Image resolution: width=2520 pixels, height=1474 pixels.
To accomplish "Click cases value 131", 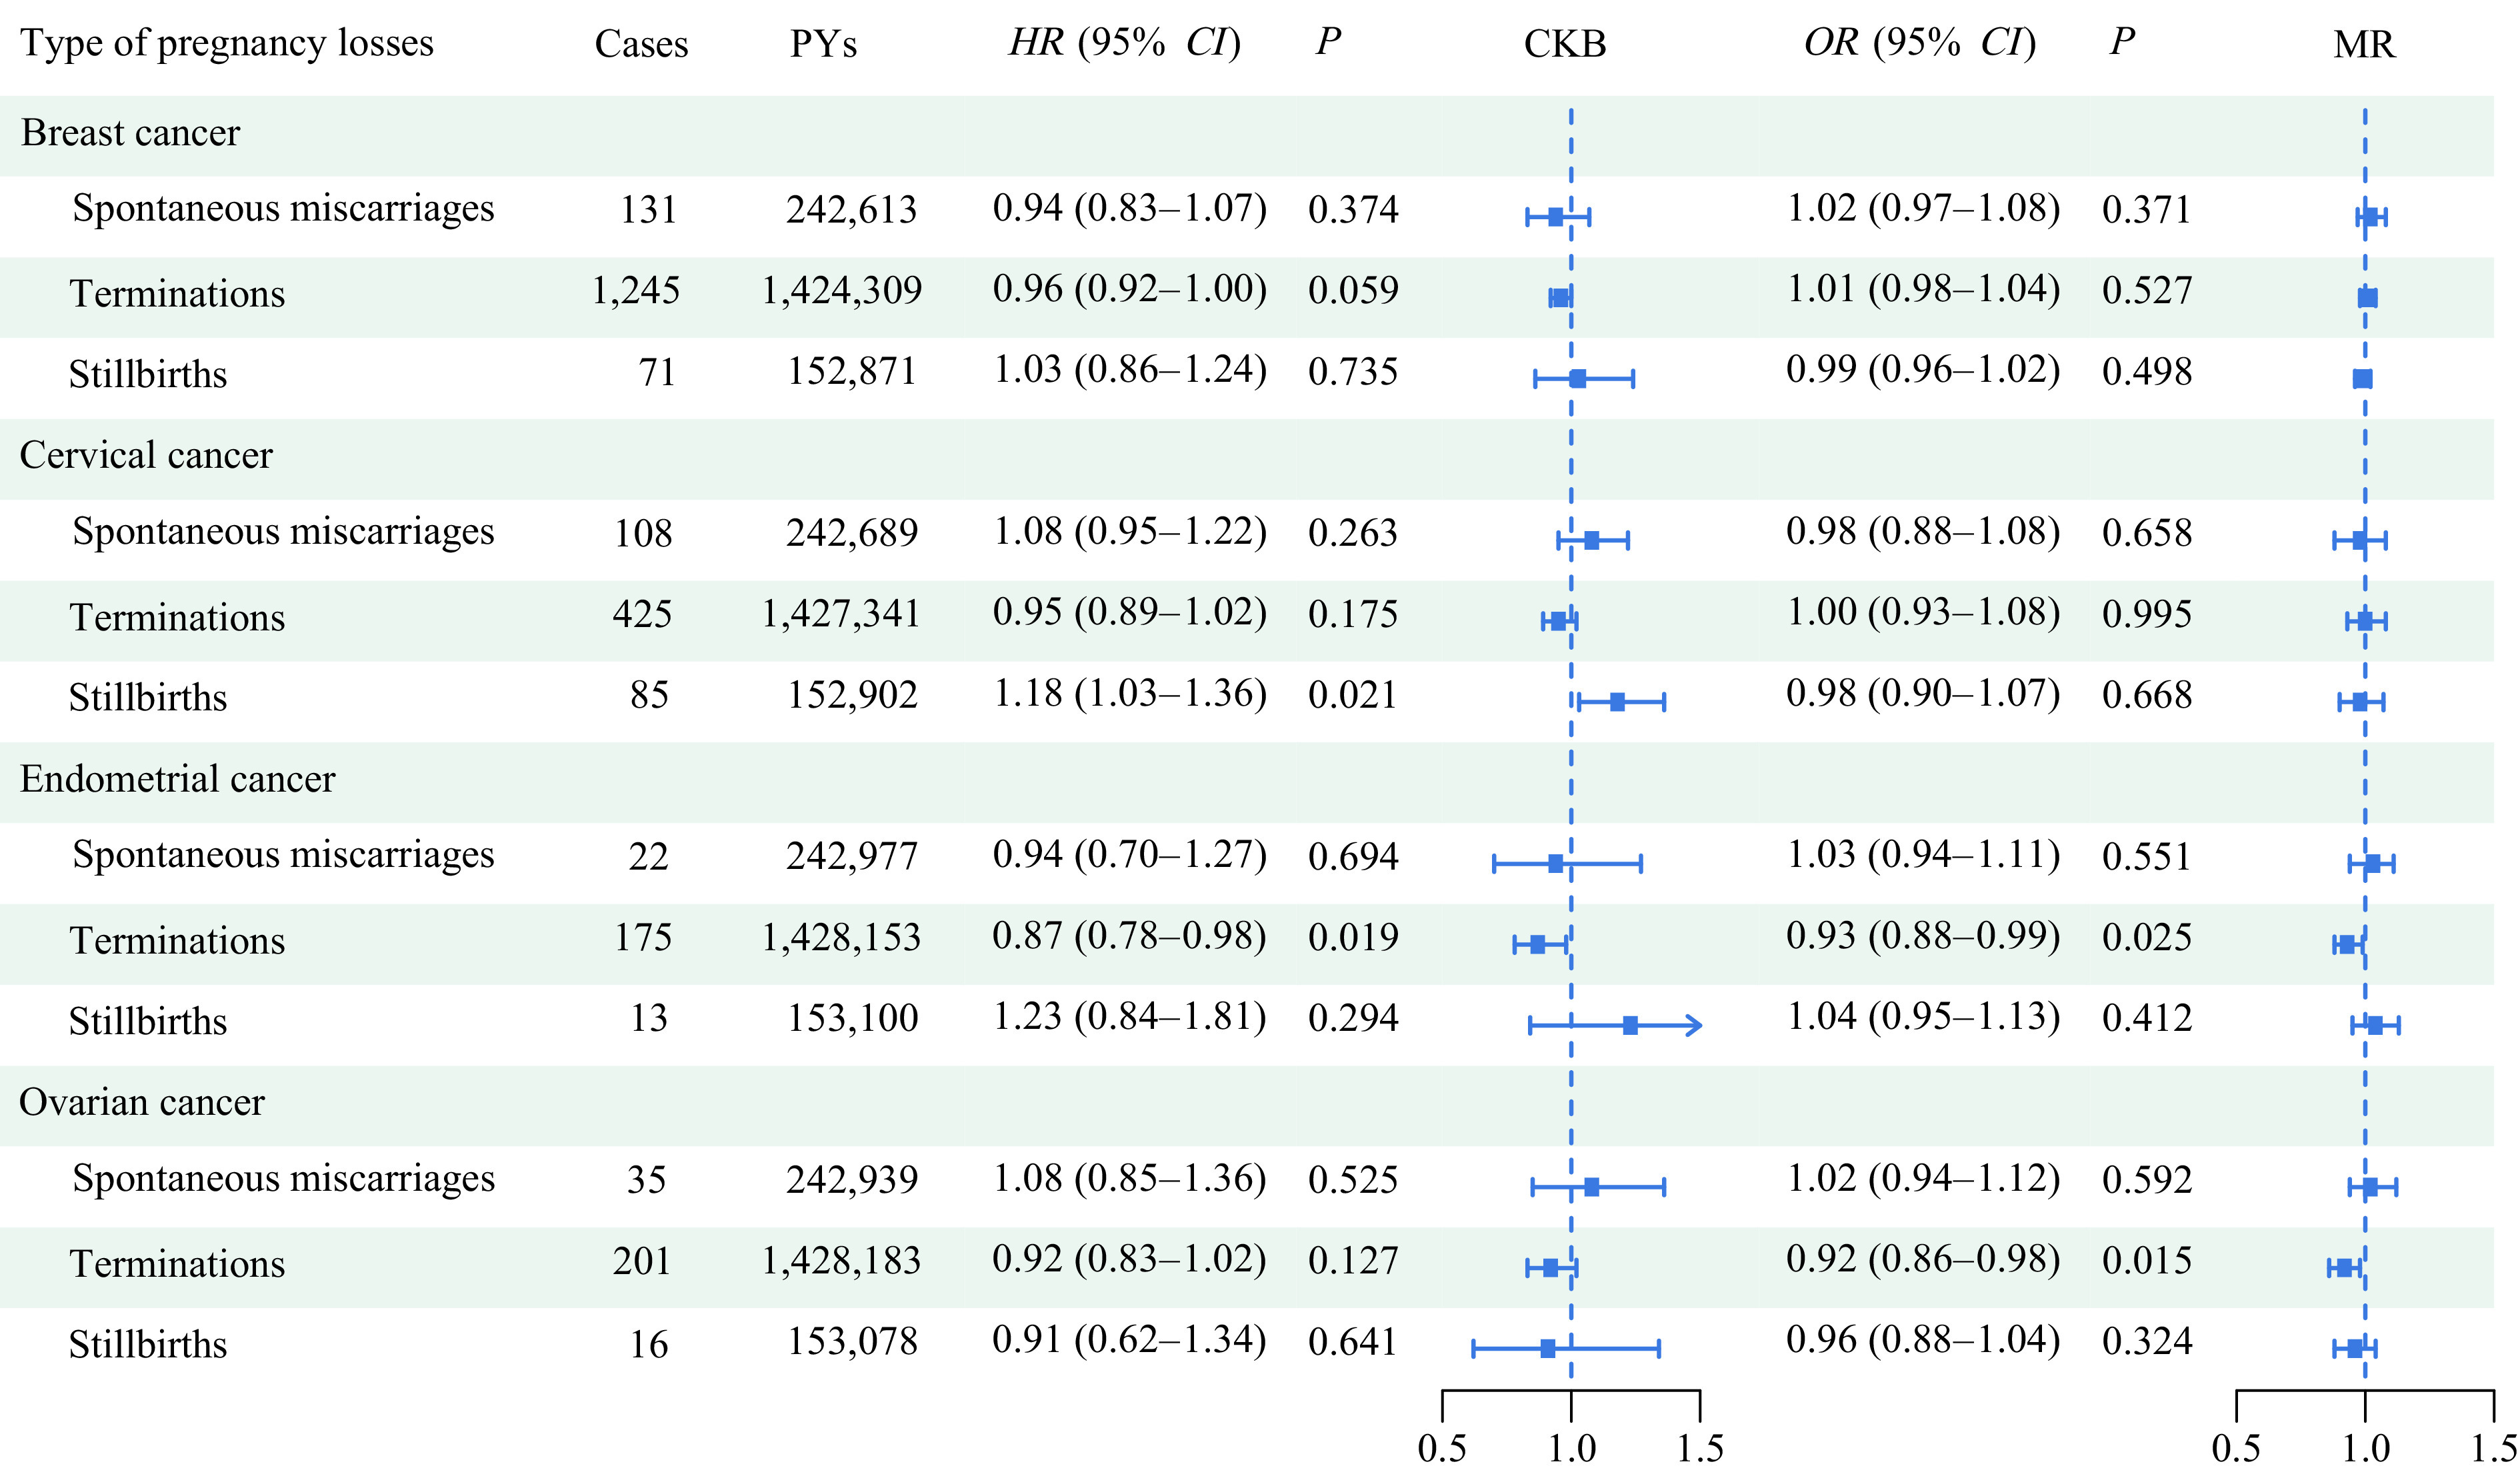I will click(649, 210).
